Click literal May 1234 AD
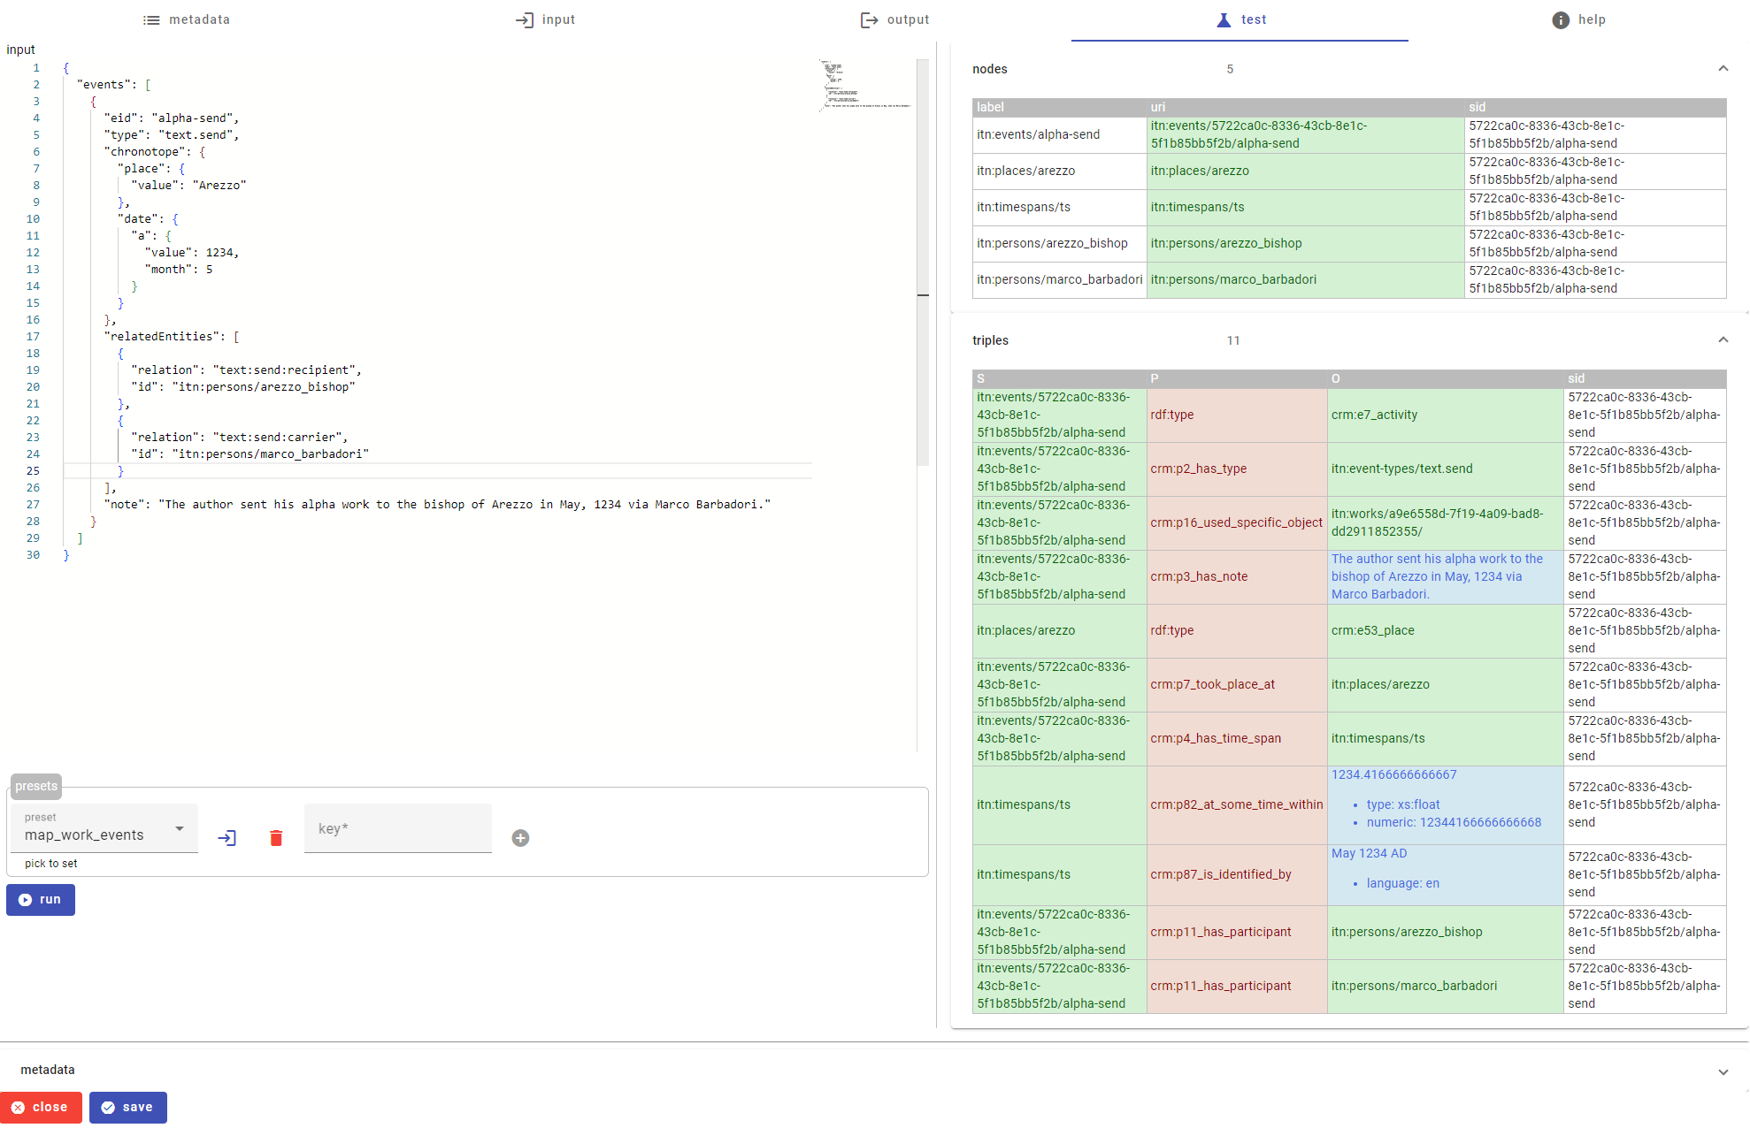 (1370, 853)
